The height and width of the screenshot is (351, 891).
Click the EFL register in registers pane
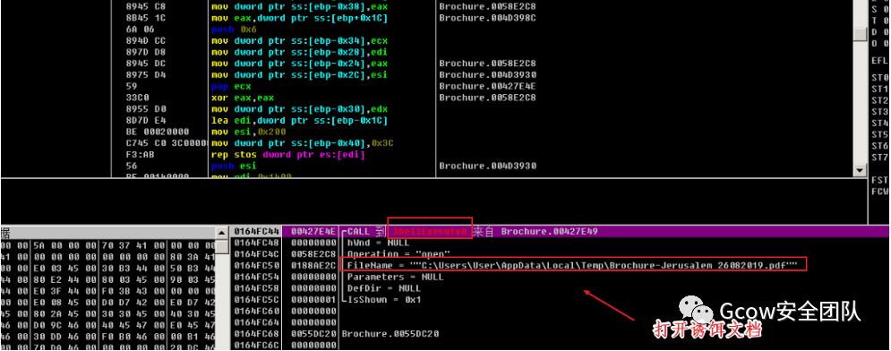(879, 60)
